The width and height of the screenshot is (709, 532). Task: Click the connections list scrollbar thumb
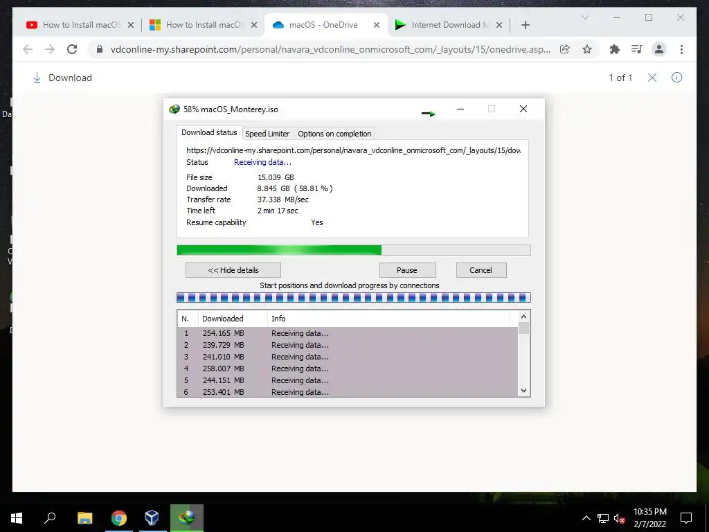click(523, 328)
